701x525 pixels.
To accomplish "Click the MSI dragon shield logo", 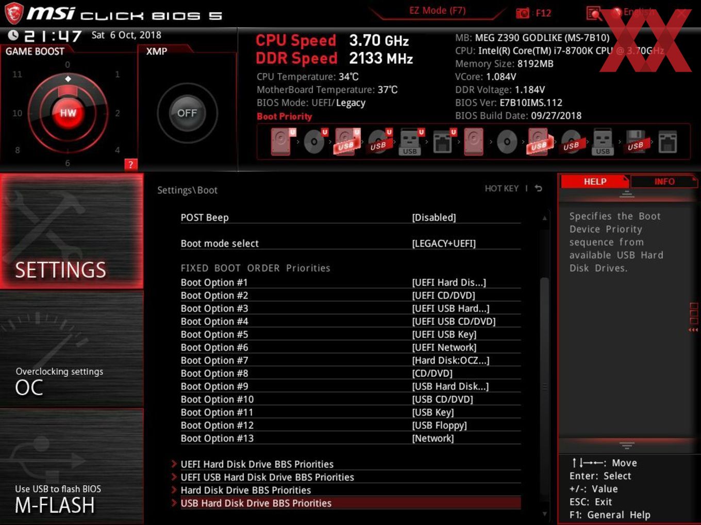I will click(13, 13).
